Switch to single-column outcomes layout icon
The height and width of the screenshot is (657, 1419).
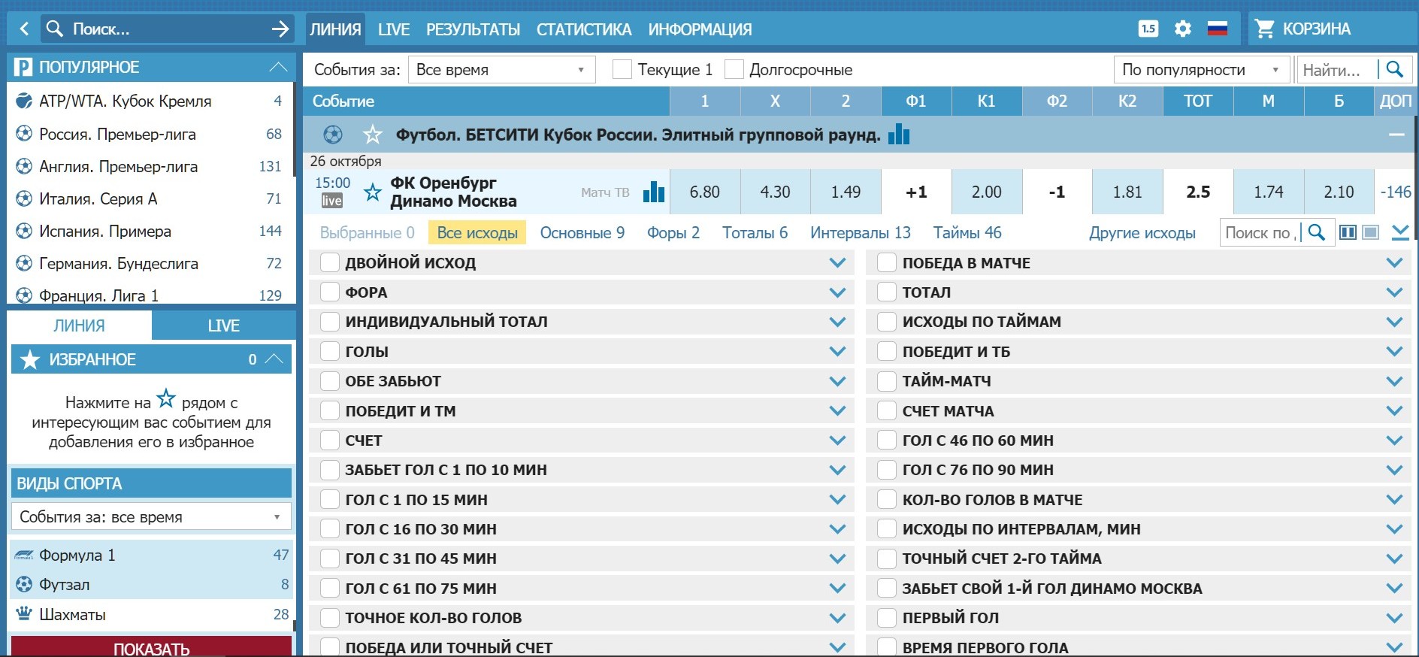[x=1371, y=232]
